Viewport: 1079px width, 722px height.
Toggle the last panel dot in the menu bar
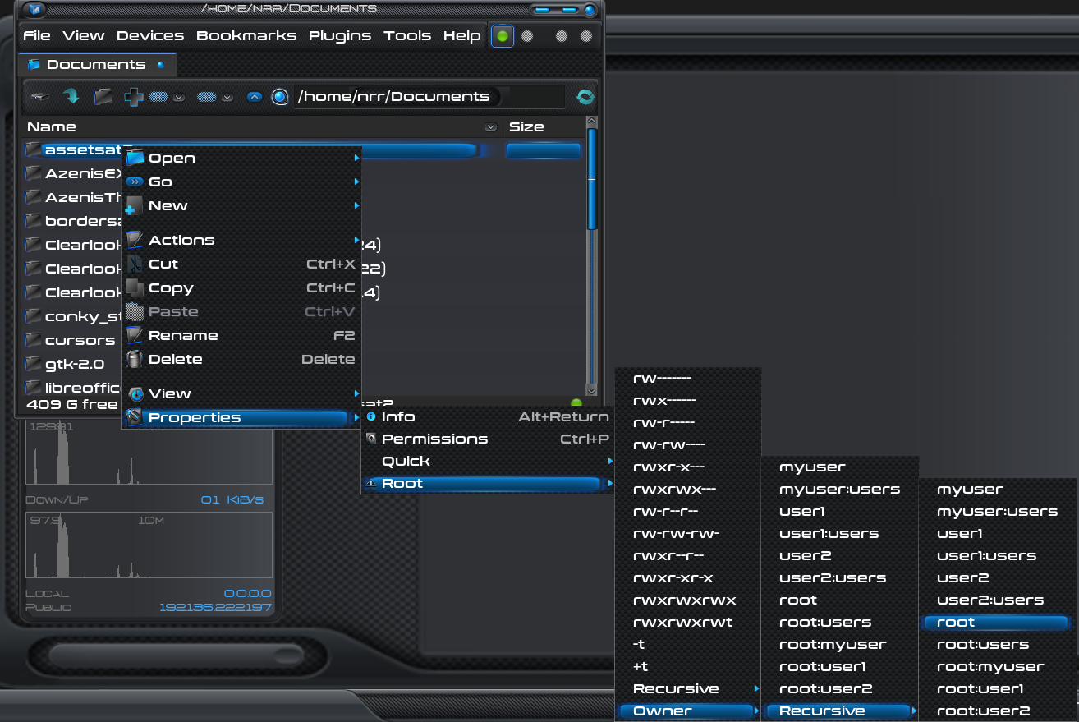(x=586, y=36)
